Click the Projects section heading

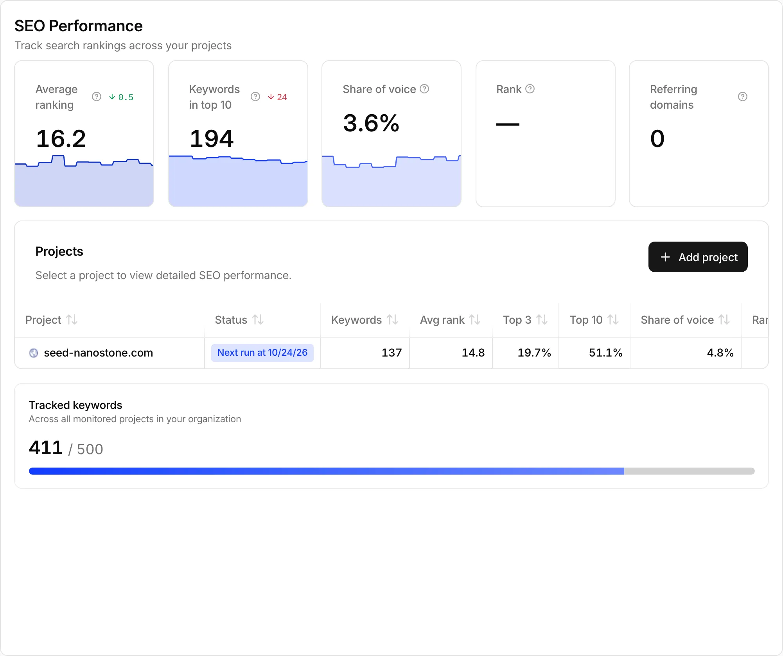[x=59, y=251]
